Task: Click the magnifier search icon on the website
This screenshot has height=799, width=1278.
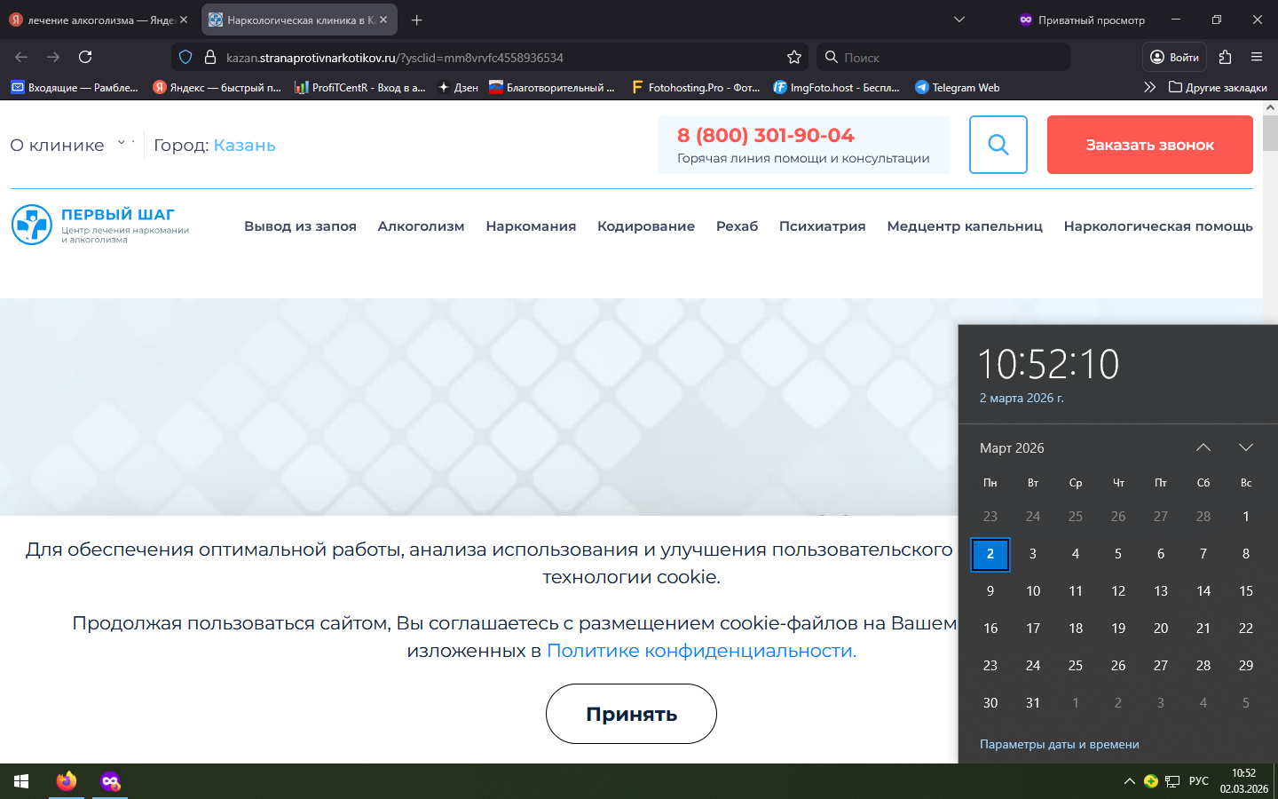Action: point(998,145)
